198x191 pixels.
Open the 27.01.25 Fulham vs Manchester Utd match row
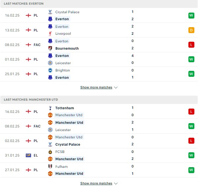point(99,170)
